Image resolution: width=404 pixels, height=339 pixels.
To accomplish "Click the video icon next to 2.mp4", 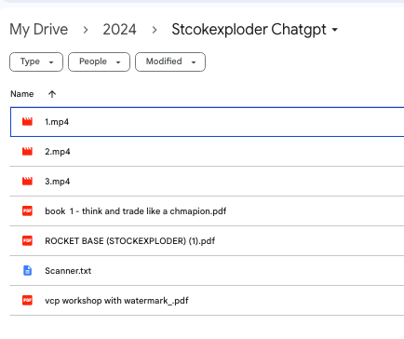I will coord(27,151).
